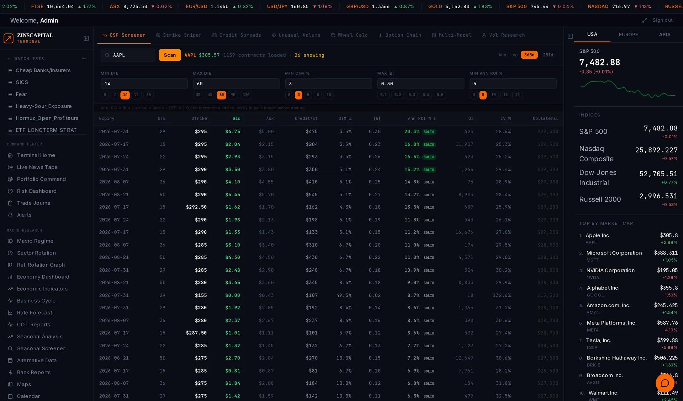683x401 pixels.
Task: Select 251d annualization basis
Action: (x=548, y=55)
